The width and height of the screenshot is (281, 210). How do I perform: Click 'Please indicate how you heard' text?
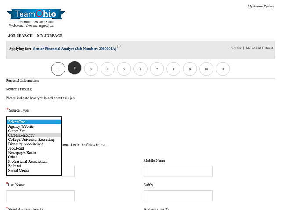(x=41, y=98)
